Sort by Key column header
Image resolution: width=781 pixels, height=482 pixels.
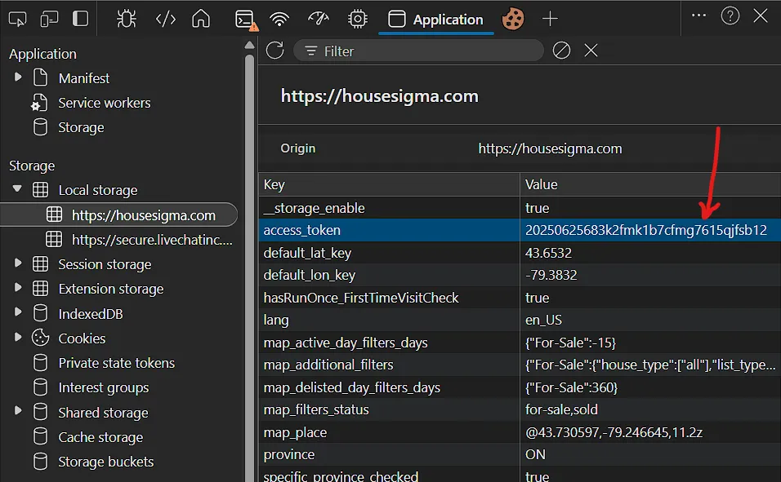[389, 184]
